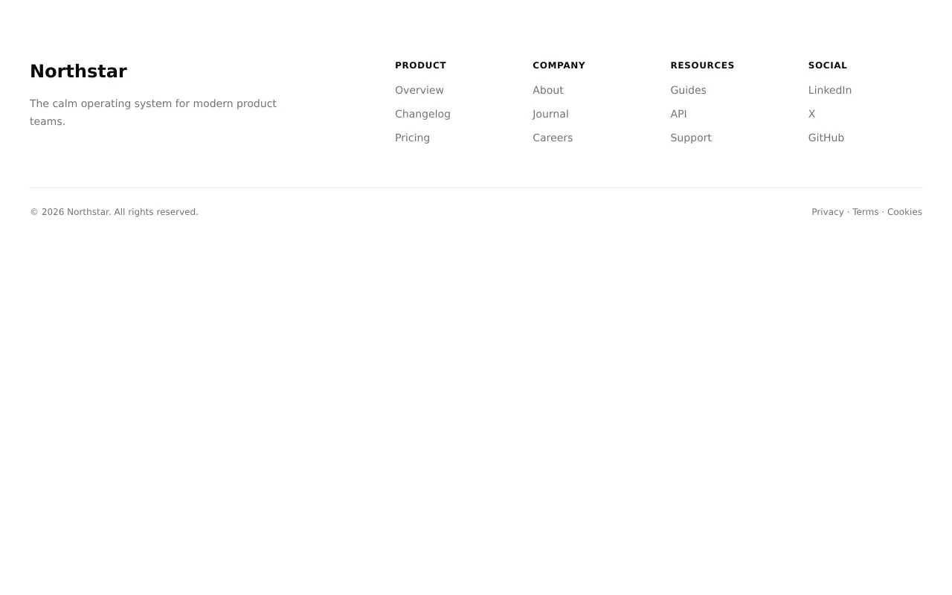Image resolution: width=952 pixels, height=595 pixels.
Task: Click the Product column heading
Action: (x=420, y=65)
